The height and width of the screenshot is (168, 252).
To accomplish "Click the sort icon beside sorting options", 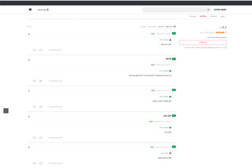I will 175,26.
